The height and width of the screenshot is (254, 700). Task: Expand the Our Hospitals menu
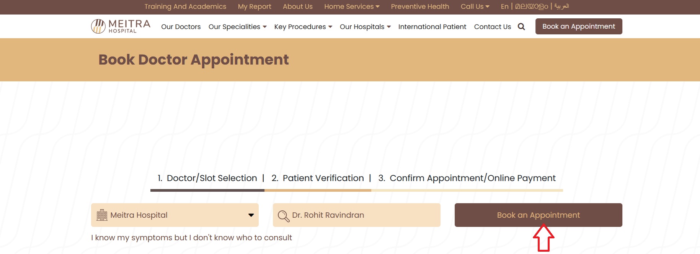pyautogui.click(x=365, y=27)
